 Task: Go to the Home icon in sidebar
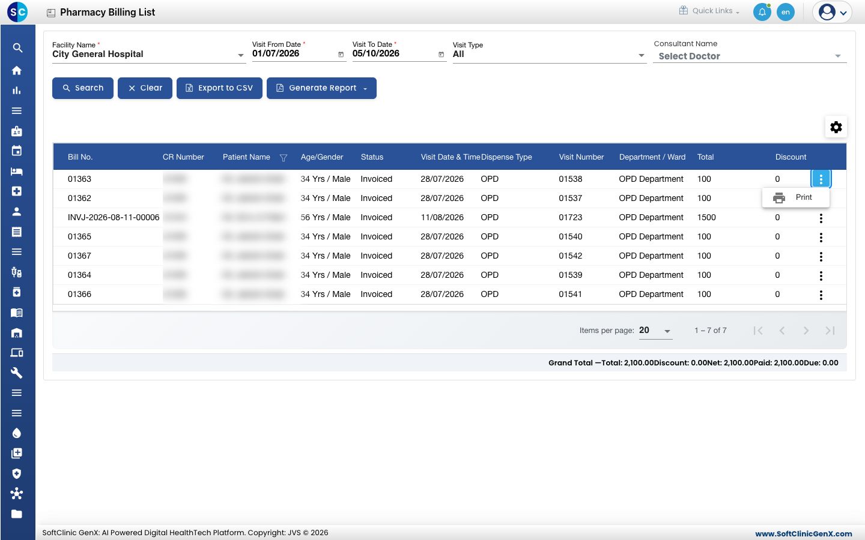coord(17,70)
